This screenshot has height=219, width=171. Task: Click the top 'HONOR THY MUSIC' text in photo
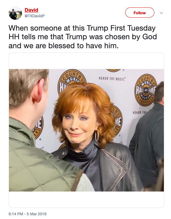coord(112,79)
